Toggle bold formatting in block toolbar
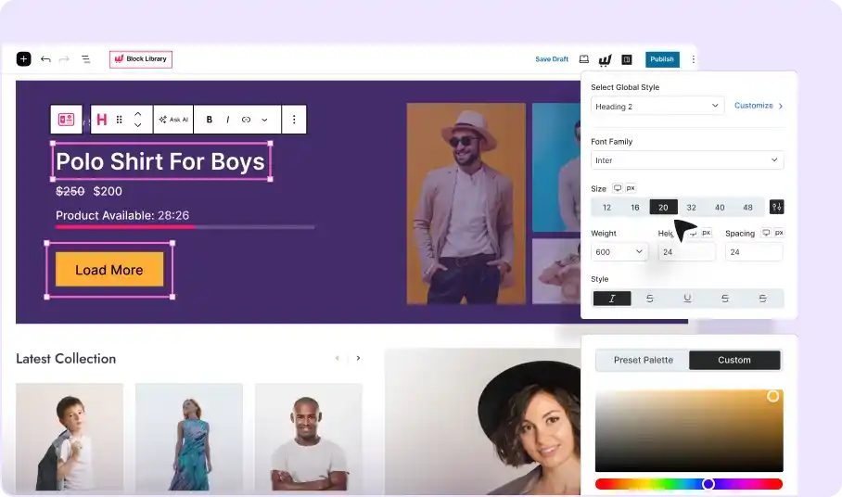Screen dimensions: 842x497 [210, 120]
